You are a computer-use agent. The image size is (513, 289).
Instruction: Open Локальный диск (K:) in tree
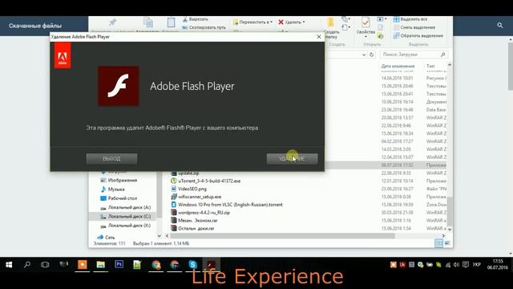126,226
